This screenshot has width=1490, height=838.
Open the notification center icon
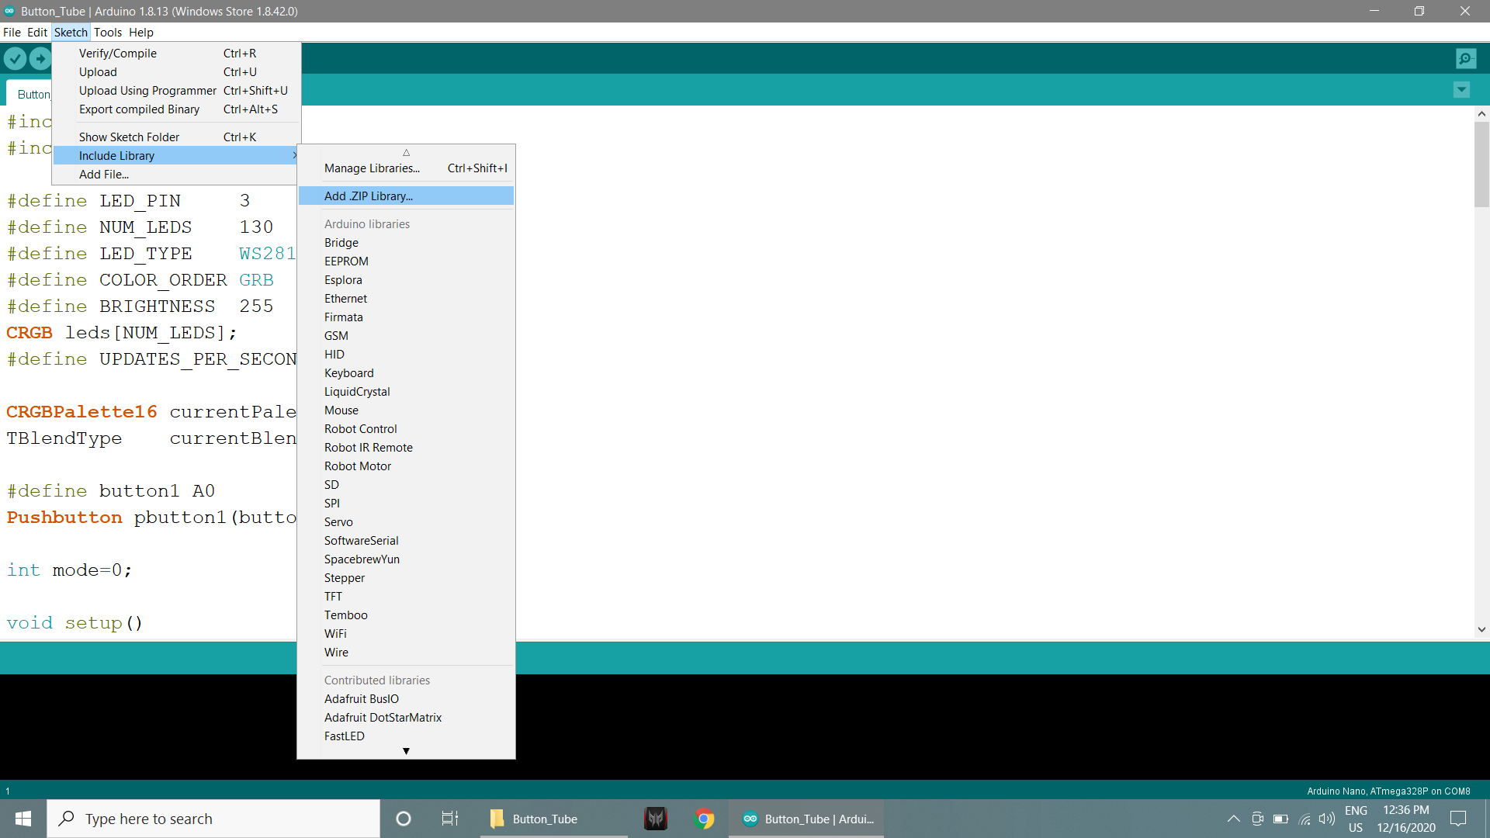[1458, 819]
